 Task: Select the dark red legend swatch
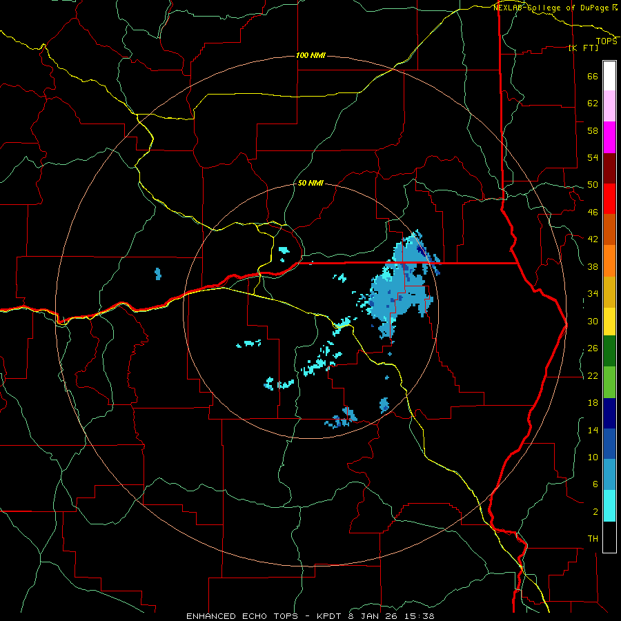click(x=609, y=168)
